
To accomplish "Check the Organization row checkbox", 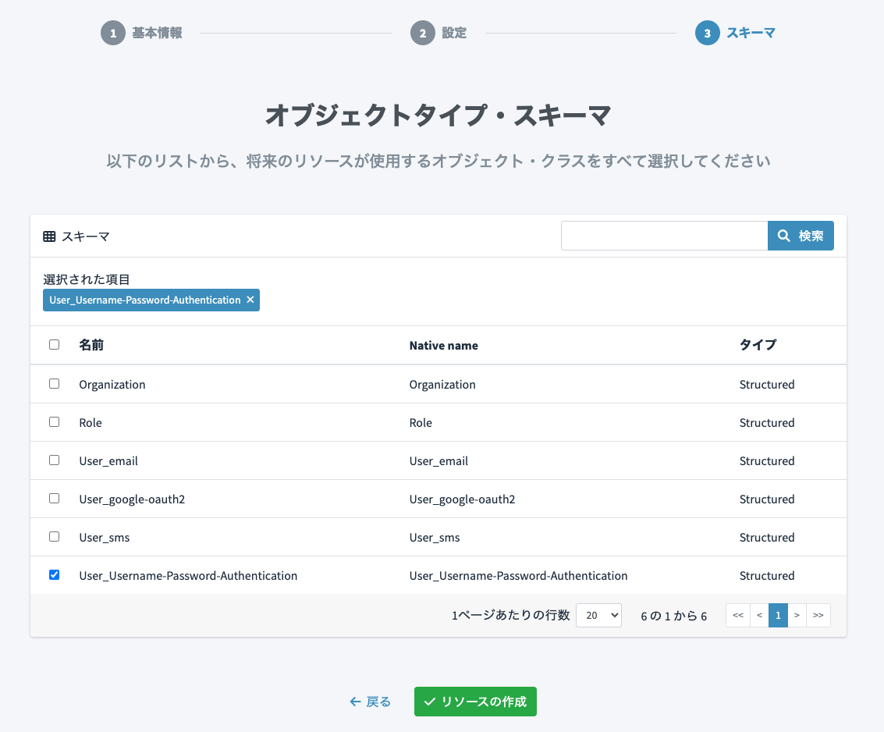I will point(54,383).
